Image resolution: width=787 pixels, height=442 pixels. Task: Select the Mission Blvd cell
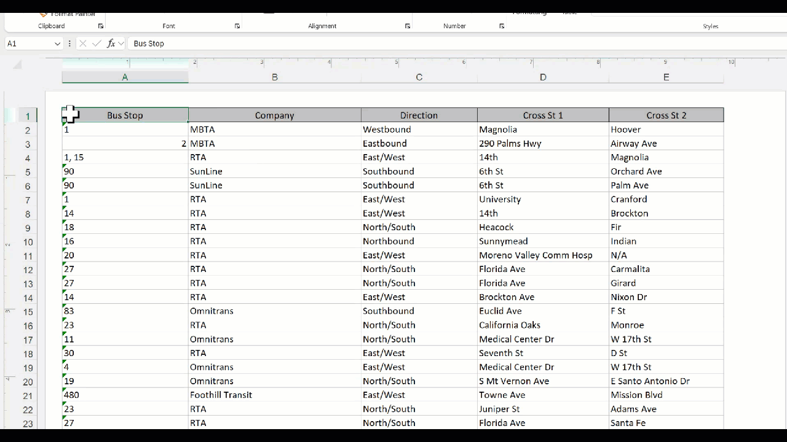[666, 395]
